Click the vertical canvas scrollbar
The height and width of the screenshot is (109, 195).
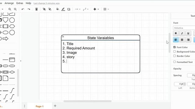pyautogui.click(x=169, y=43)
